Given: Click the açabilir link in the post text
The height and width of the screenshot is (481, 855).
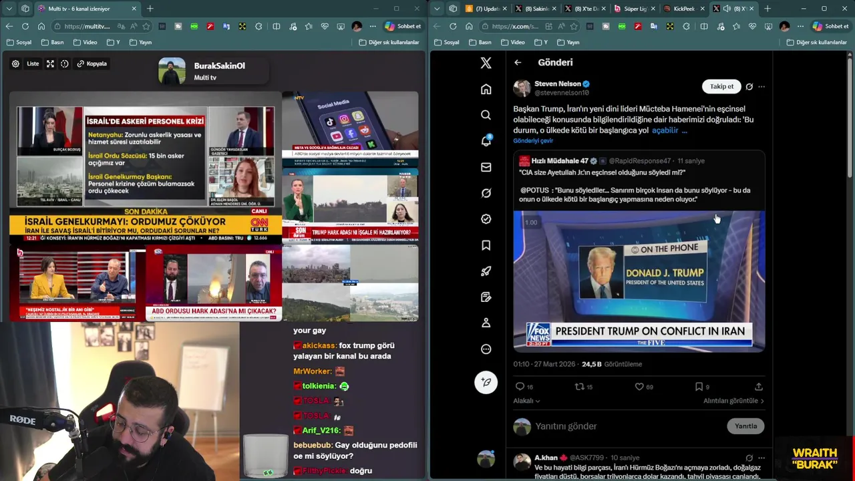Looking at the screenshot, I should [664, 130].
